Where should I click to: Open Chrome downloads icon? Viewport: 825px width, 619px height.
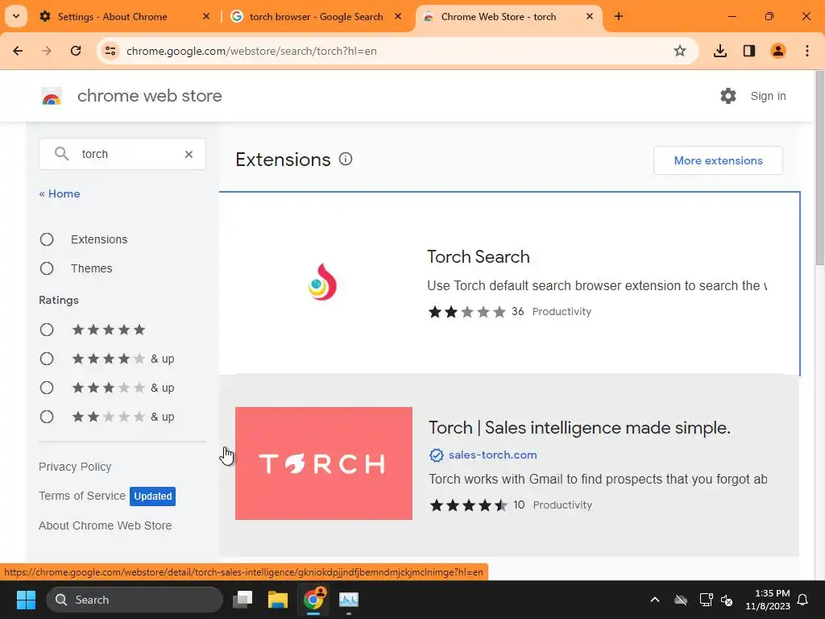pyautogui.click(x=720, y=51)
